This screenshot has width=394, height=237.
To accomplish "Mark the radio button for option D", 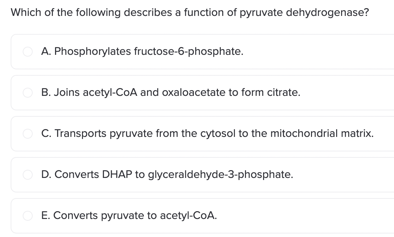I will (x=28, y=175).
